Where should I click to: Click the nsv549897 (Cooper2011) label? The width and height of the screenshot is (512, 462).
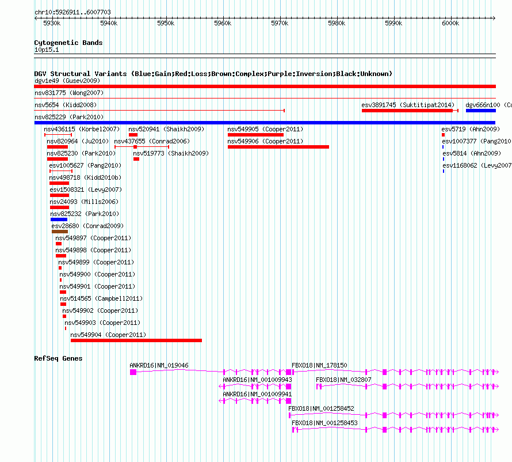pos(93,238)
